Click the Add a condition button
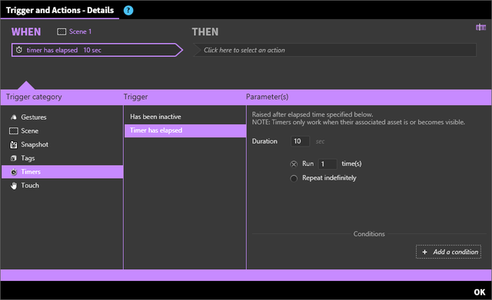The image size is (492, 300). [448, 252]
